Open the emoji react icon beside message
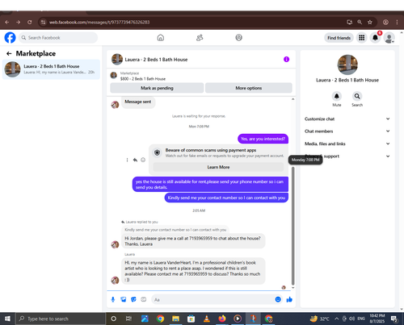404x325 pixels. [143, 160]
